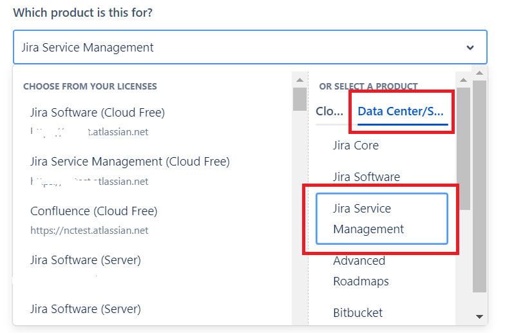Select the Jira Software (Cloud Free) license

pos(97,113)
